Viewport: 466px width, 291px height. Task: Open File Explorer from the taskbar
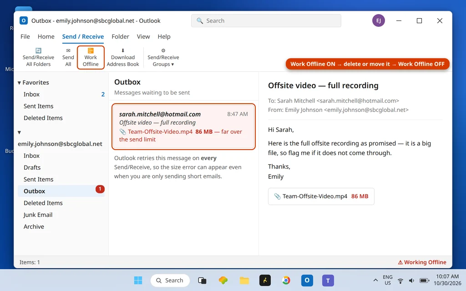pos(244,280)
